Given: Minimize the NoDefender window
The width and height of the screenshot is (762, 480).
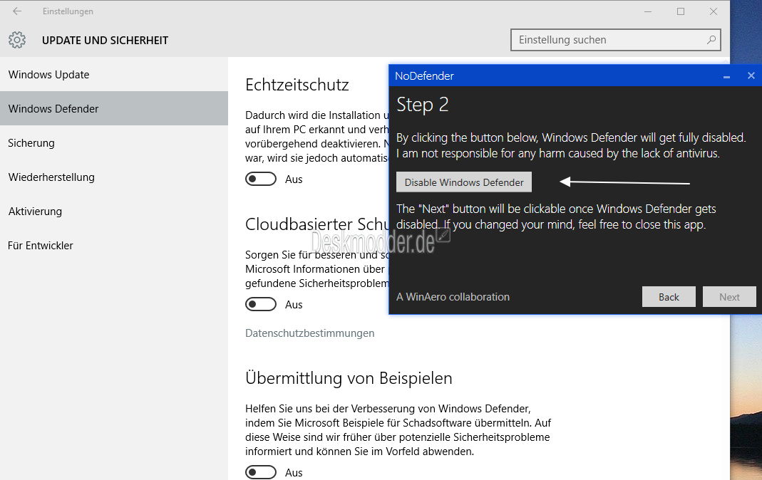Looking at the screenshot, I should click(x=726, y=76).
